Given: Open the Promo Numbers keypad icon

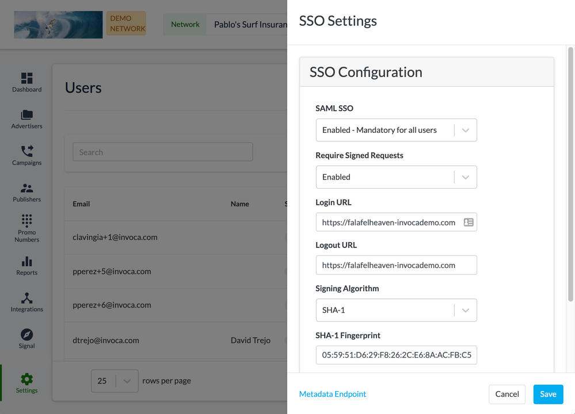Looking at the screenshot, I should (x=26, y=221).
